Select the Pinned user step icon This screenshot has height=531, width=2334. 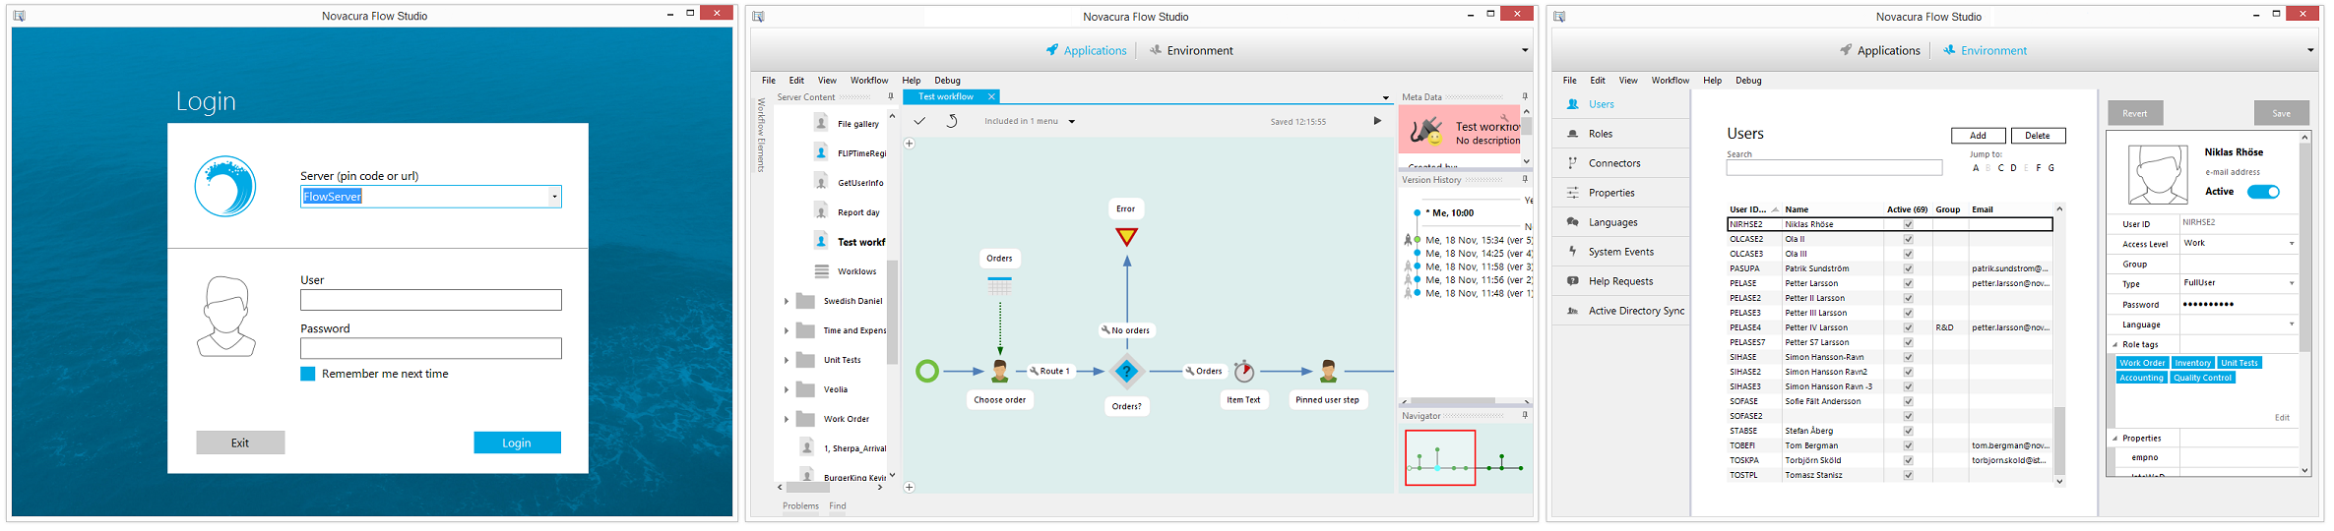click(1328, 371)
